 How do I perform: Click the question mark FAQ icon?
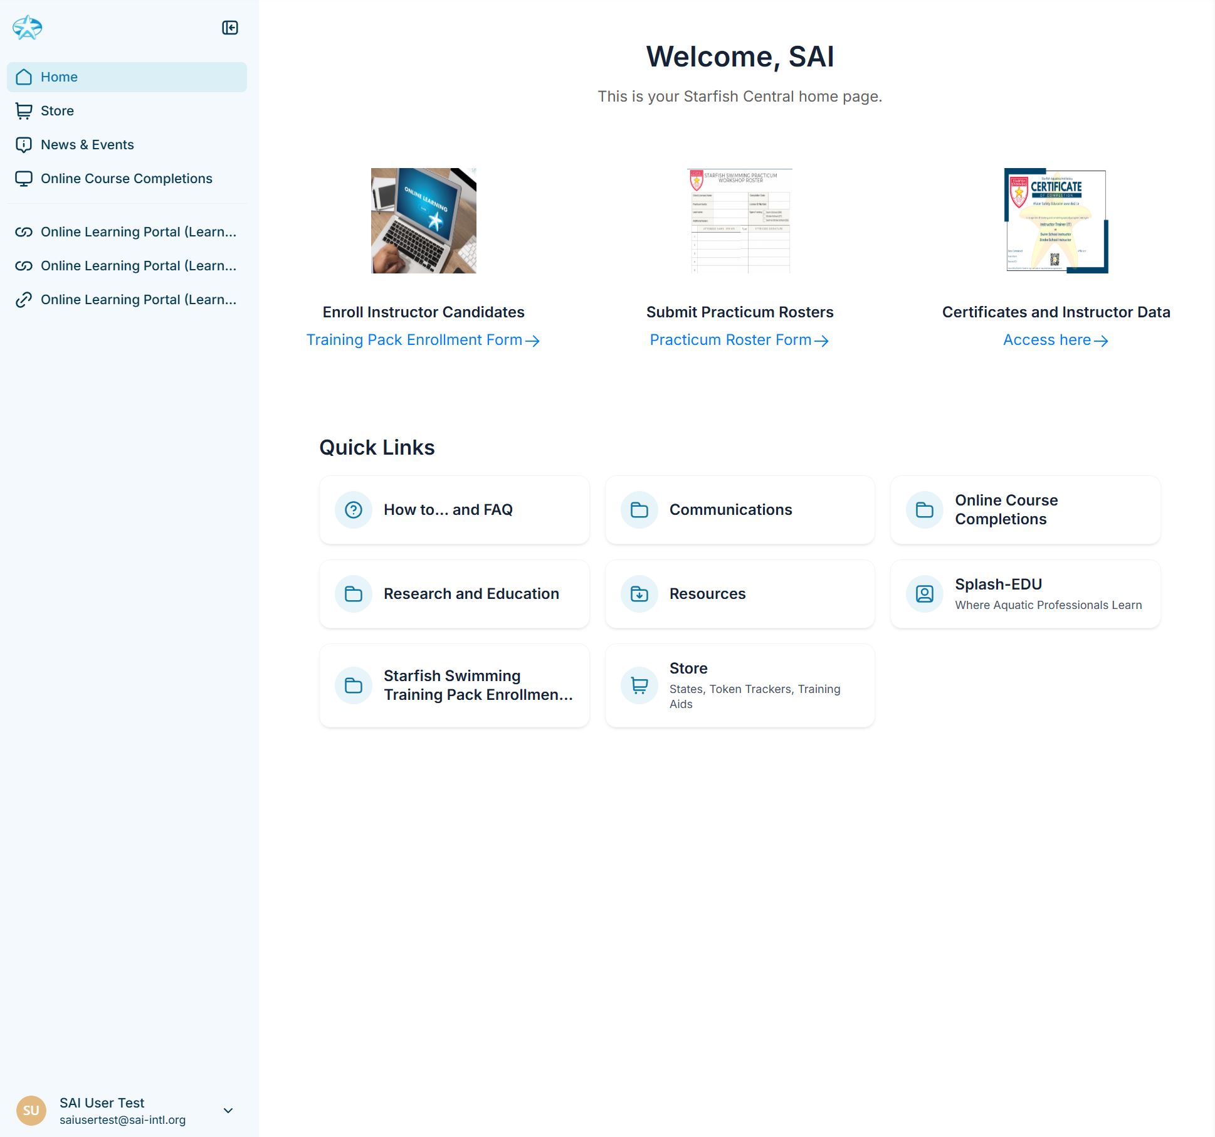click(354, 510)
